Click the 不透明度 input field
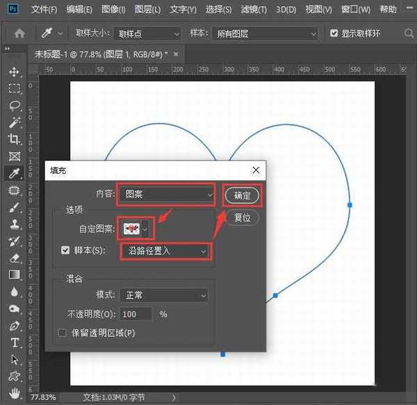Image resolution: width=417 pixels, height=405 pixels. (x=136, y=314)
